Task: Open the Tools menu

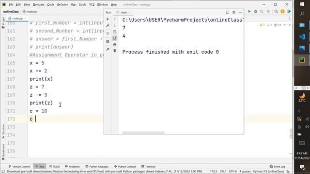Action: [x=82, y=4]
